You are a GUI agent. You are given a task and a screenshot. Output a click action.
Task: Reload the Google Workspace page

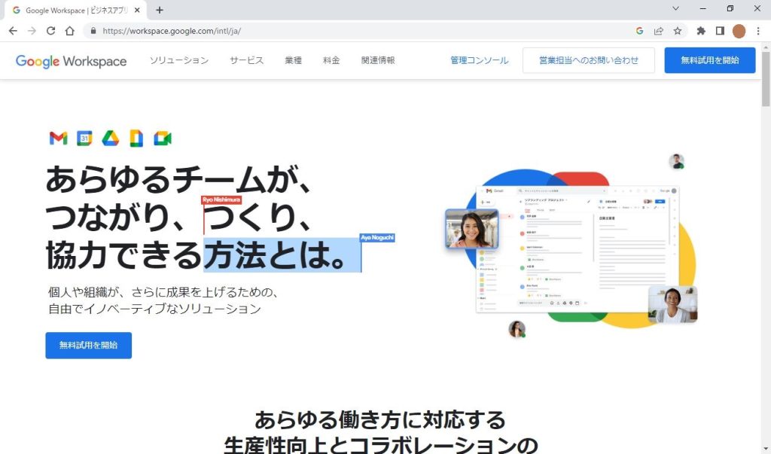[50, 31]
